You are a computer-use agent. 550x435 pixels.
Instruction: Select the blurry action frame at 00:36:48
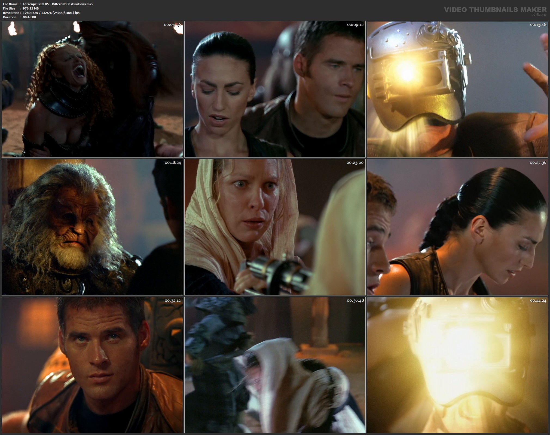point(275,365)
